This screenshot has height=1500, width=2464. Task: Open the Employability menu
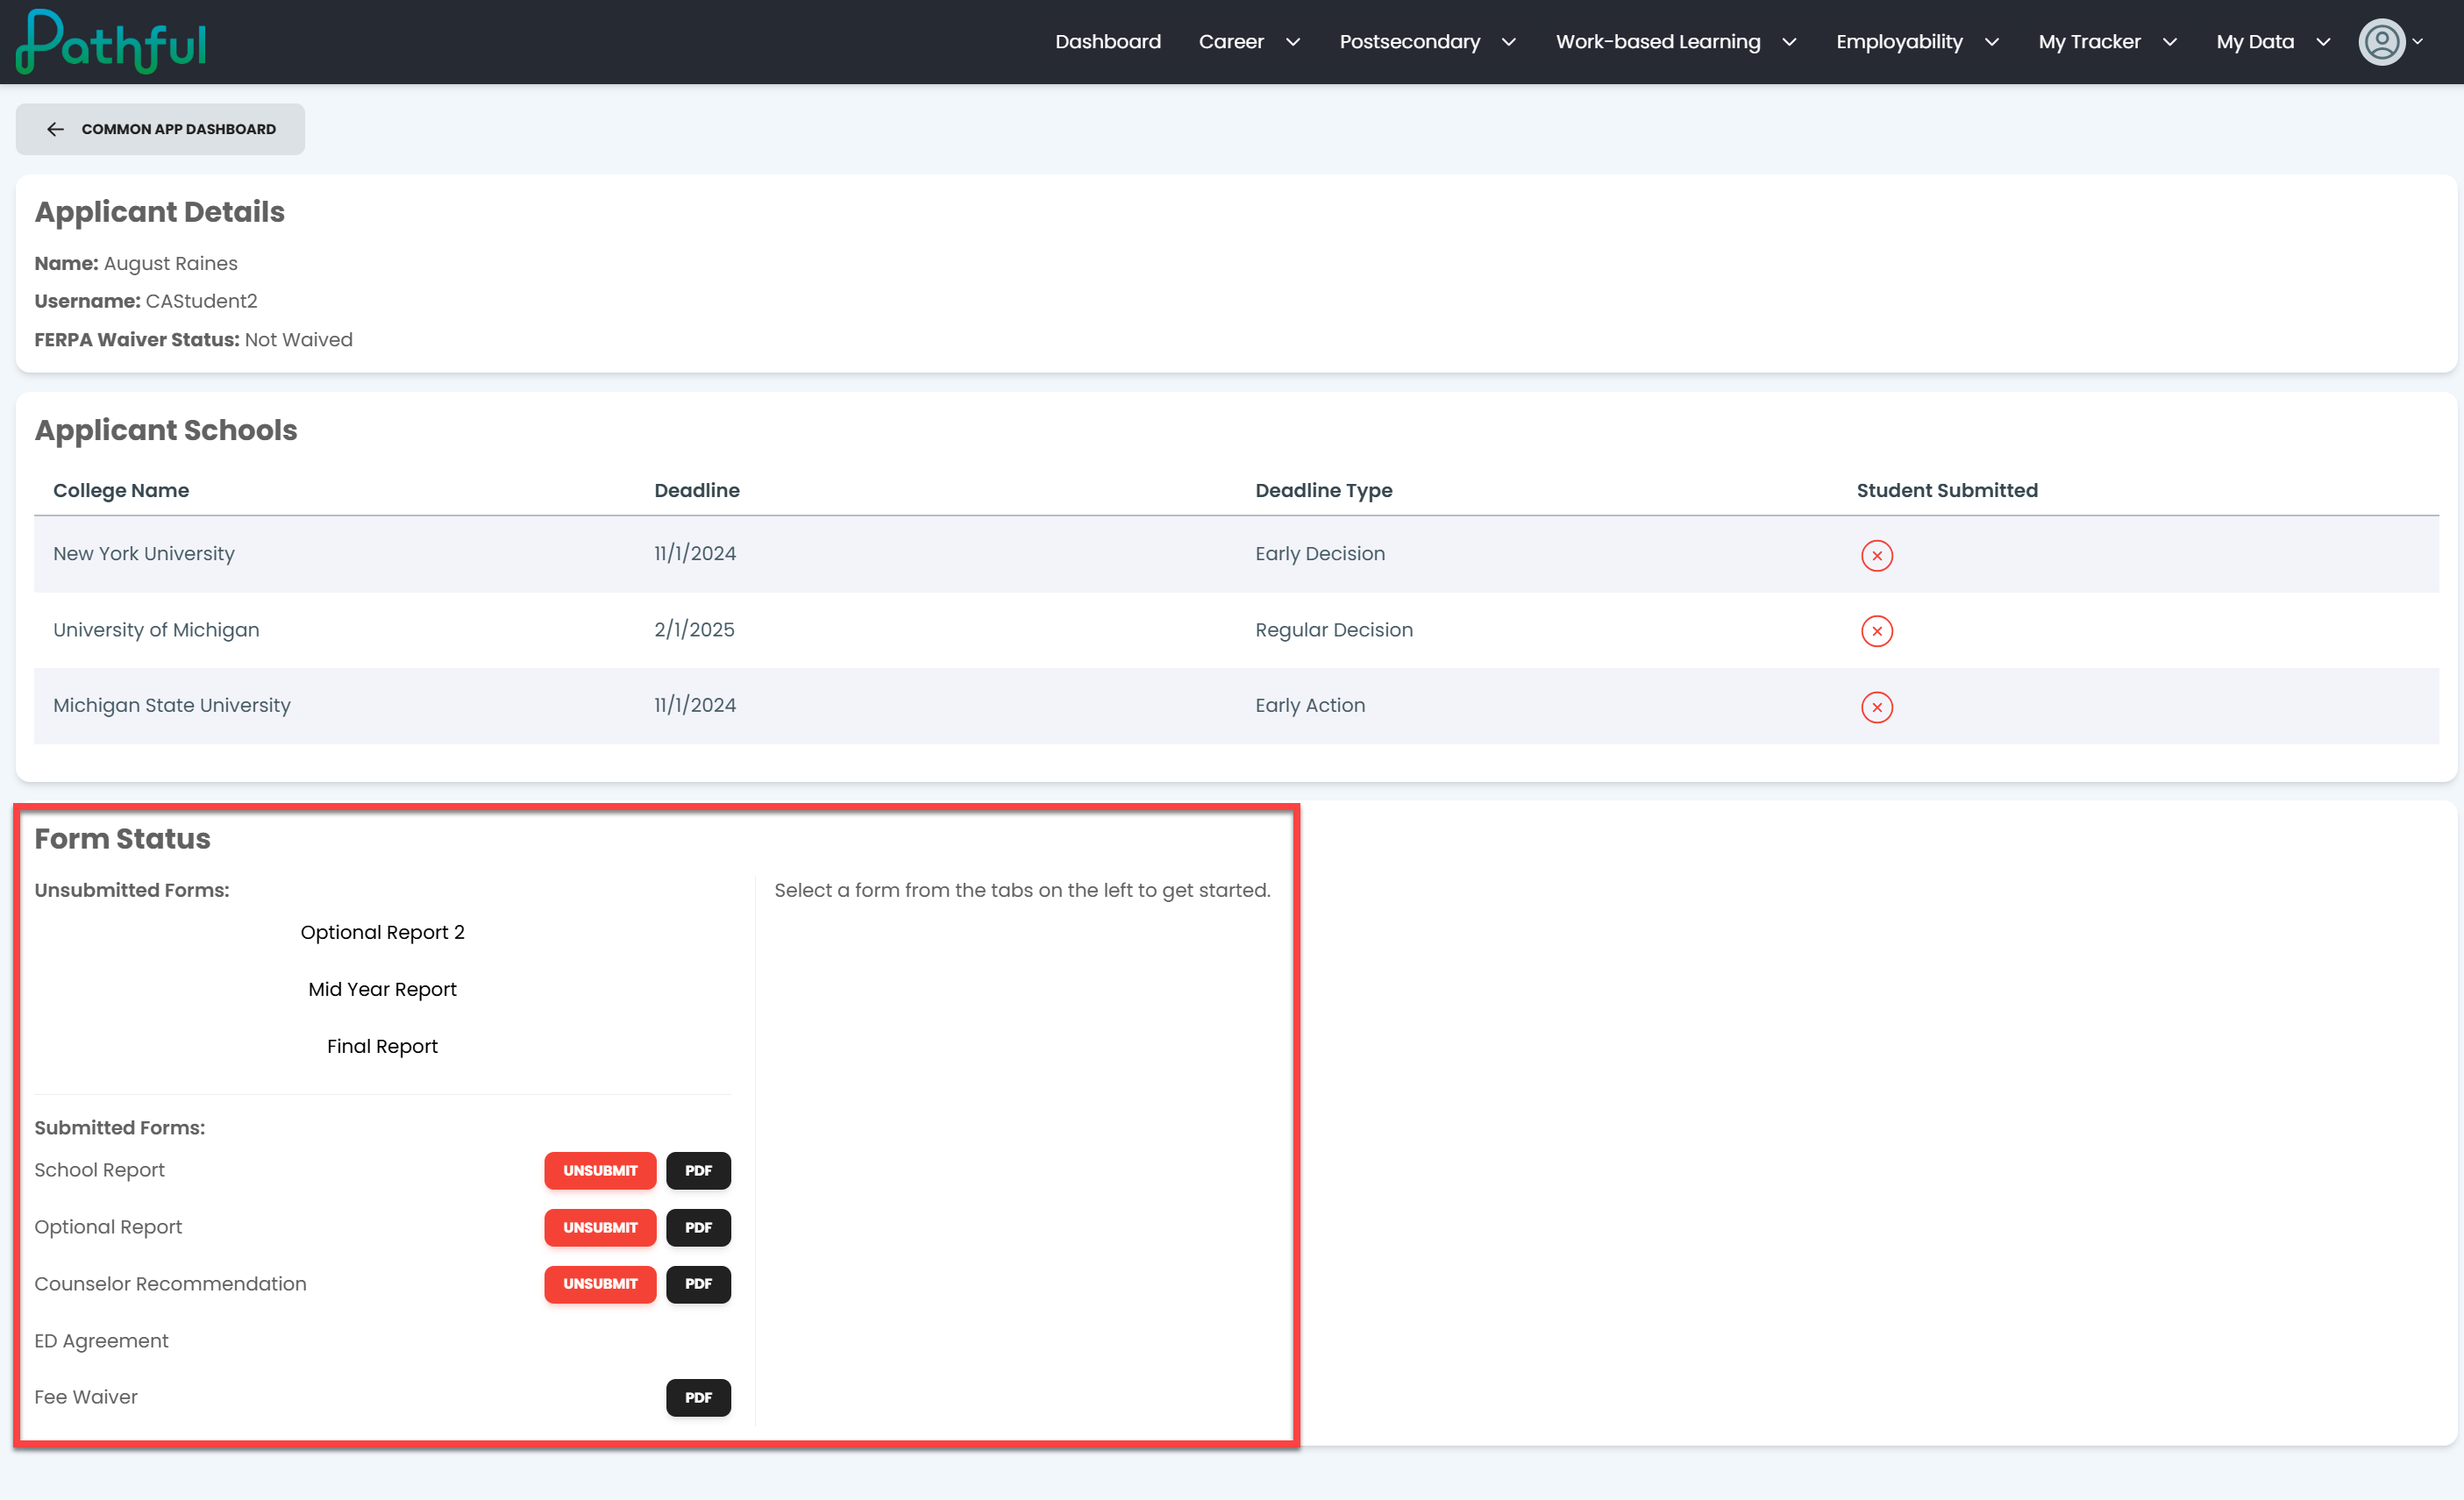click(1898, 42)
